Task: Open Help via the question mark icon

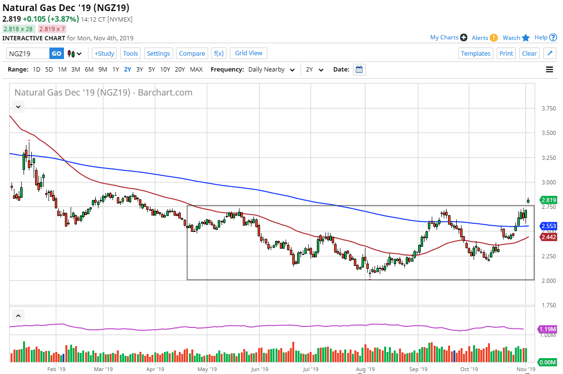Action: click(x=553, y=37)
